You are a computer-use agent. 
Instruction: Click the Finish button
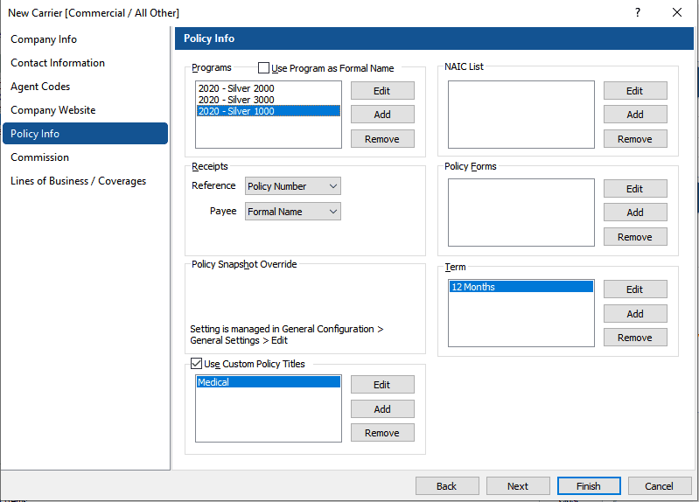(x=589, y=486)
